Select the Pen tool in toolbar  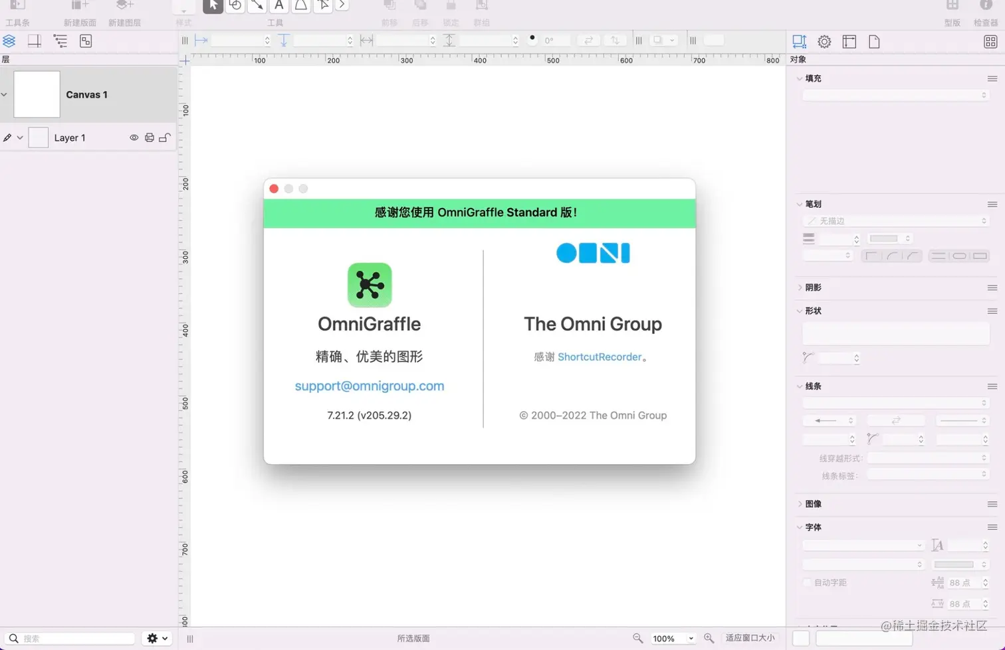(x=301, y=5)
